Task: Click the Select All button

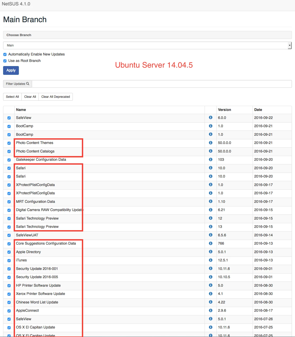Action: point(12,97)
